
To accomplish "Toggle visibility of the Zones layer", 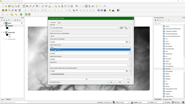I will tap(4, 23).
